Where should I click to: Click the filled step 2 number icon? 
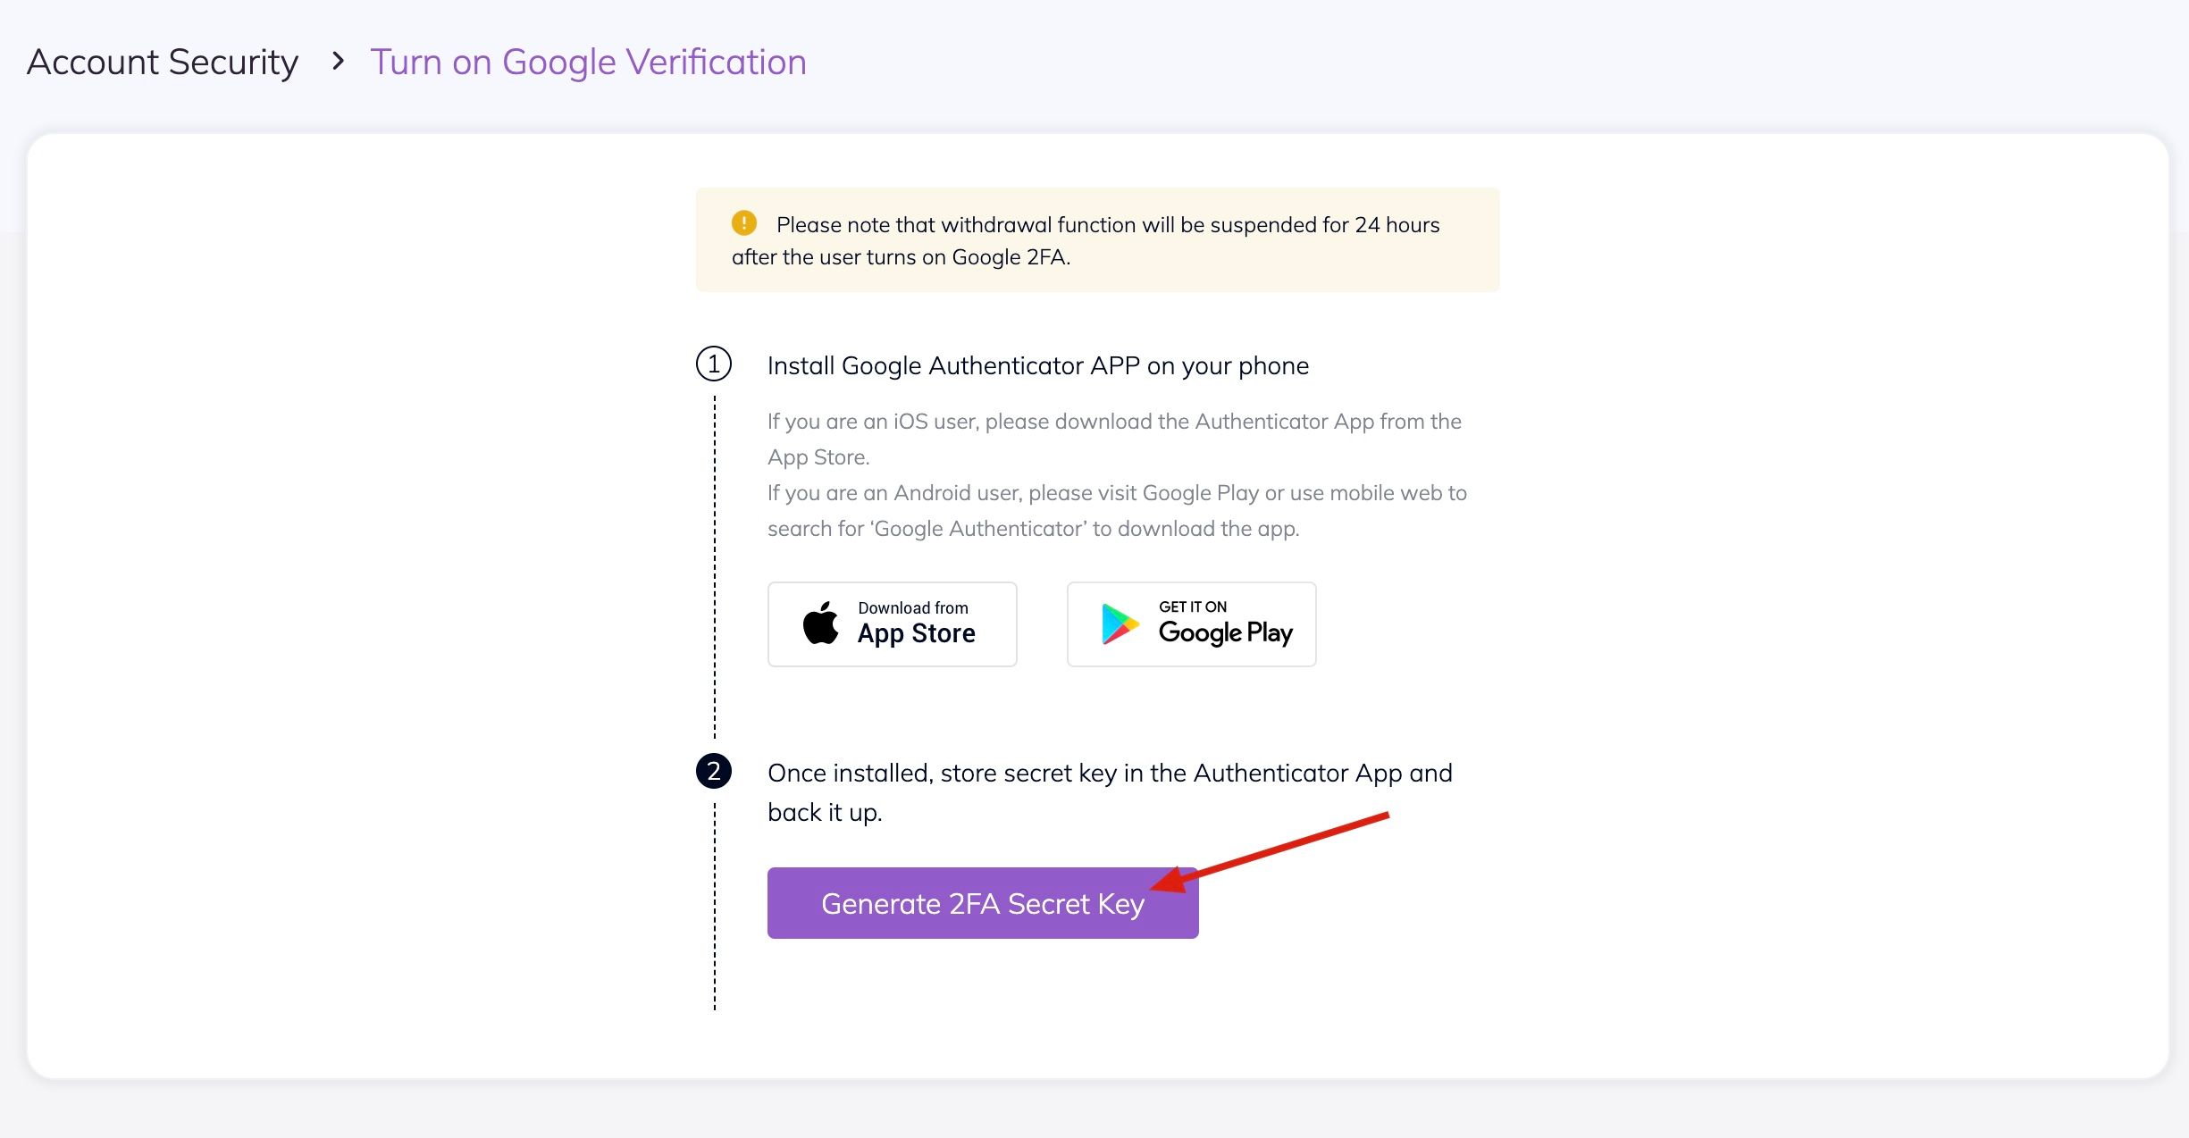[x=713, y=771]
